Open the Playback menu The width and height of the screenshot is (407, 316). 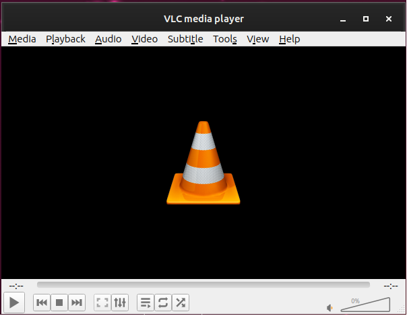point(65,39)
